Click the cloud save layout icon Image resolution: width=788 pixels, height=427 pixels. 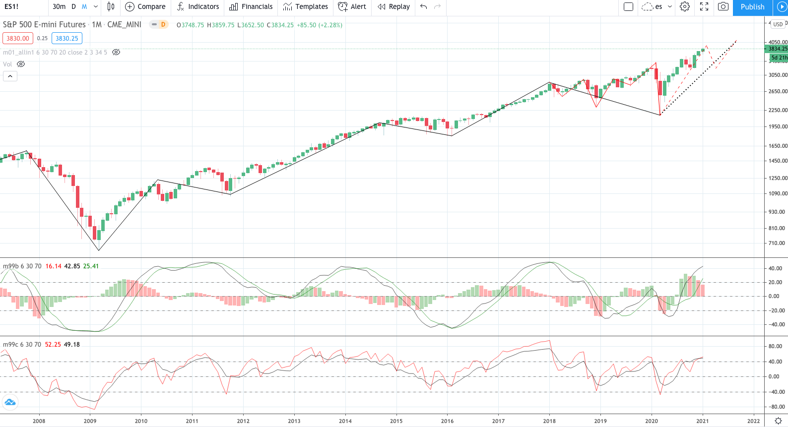[x=647, y=6]
